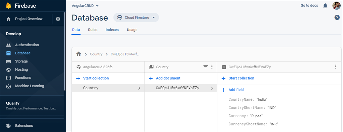
Task: Click the Add field button
Action: (236, 90)
